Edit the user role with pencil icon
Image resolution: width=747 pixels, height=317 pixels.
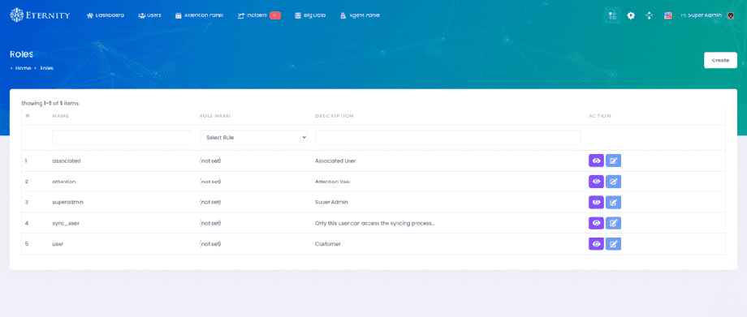pos(613,244)
